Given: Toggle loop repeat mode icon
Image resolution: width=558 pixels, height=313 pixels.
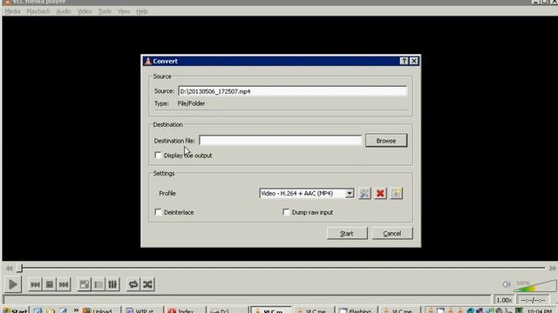Looking at the screenshot, I should click(x=133, y=284).
